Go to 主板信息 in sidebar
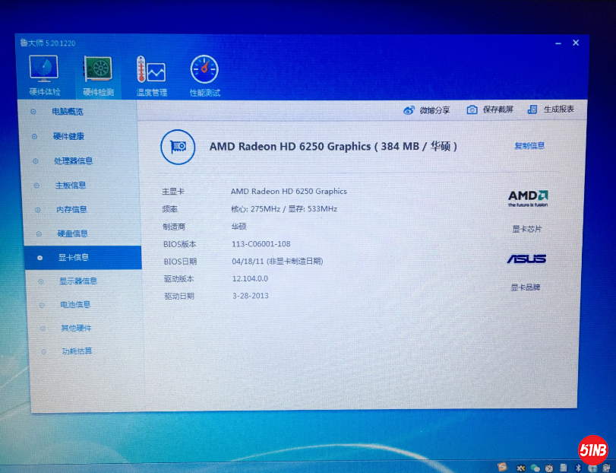The width and height of the screenshot is (616, 473). (x=71, y=186)
